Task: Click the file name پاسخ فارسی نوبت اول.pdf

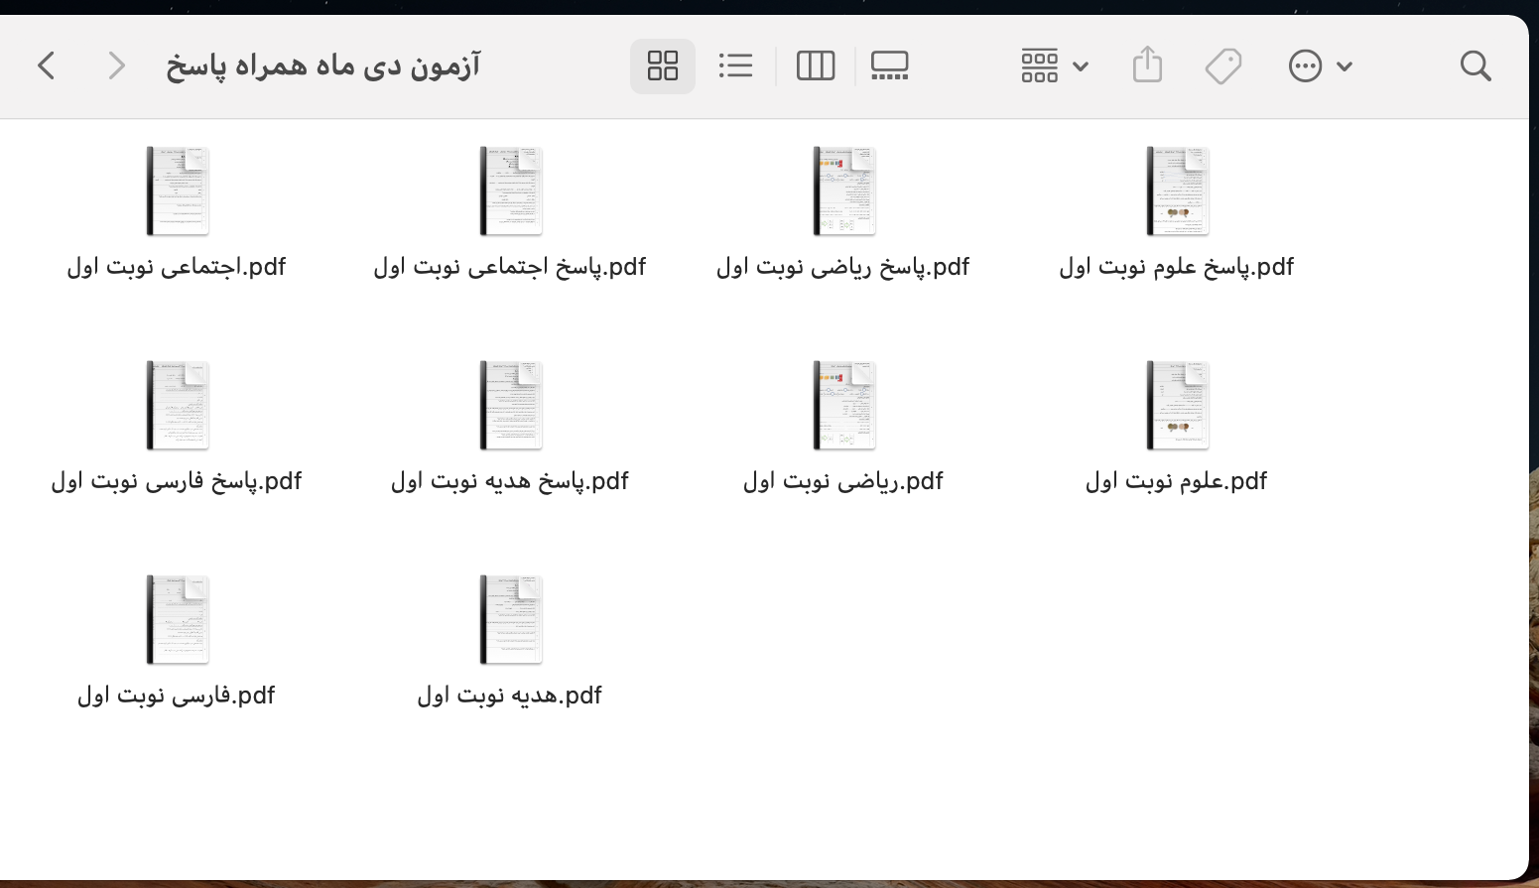Action: coord(177,481)
